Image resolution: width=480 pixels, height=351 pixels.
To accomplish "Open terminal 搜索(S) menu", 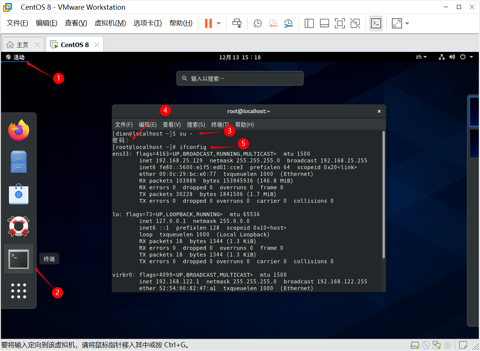I will (196, 125).
